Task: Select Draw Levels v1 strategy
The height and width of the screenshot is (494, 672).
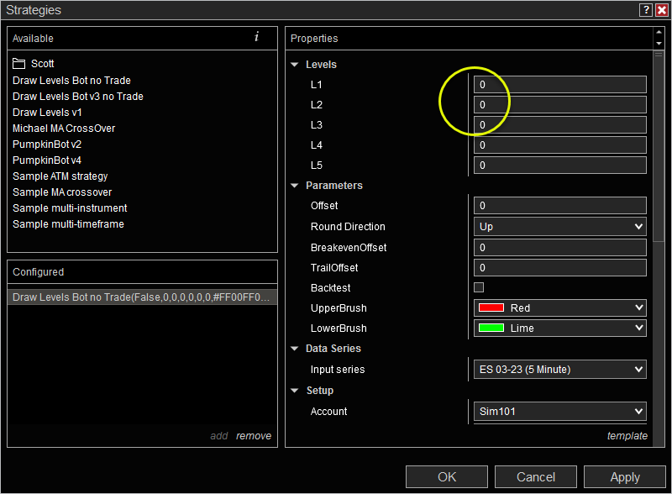Action: (47, 113)
